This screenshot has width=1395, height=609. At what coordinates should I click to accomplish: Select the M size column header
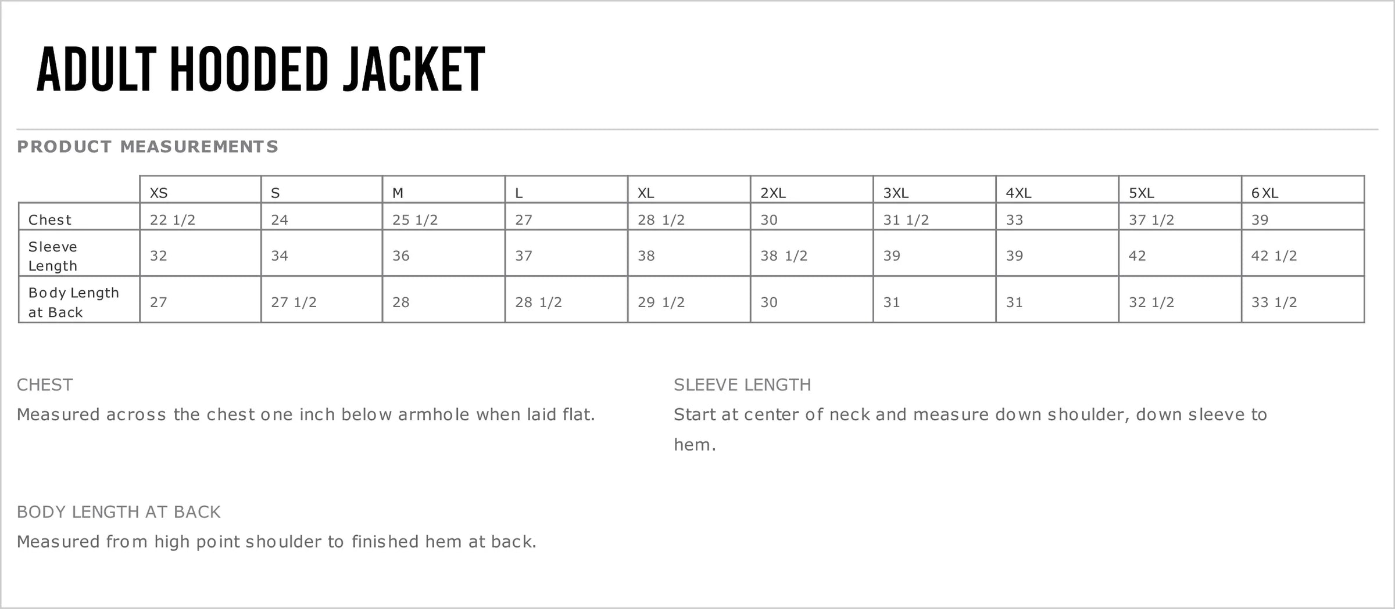coord(398,193)
